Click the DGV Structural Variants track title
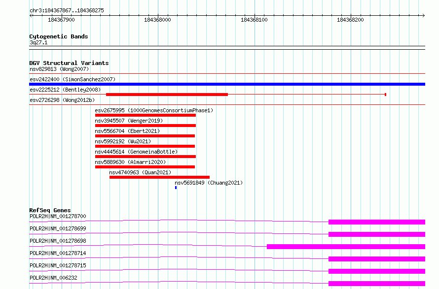Viewport: 439px width, 289px height. 69,63
